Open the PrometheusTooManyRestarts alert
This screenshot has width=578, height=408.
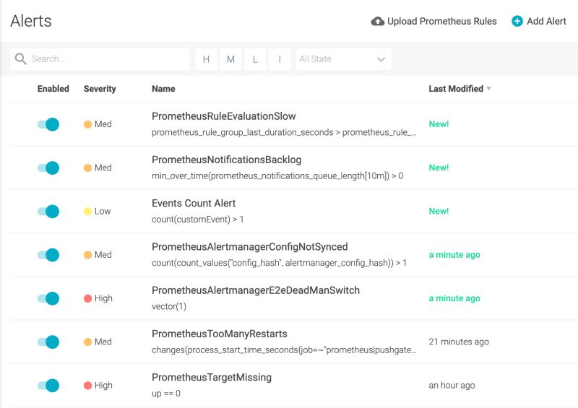[x=220, y=334]
